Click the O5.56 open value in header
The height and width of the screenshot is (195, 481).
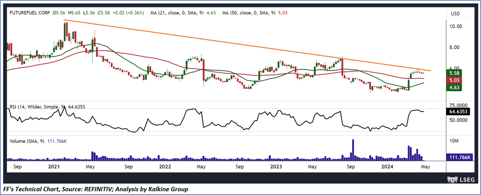59,13
